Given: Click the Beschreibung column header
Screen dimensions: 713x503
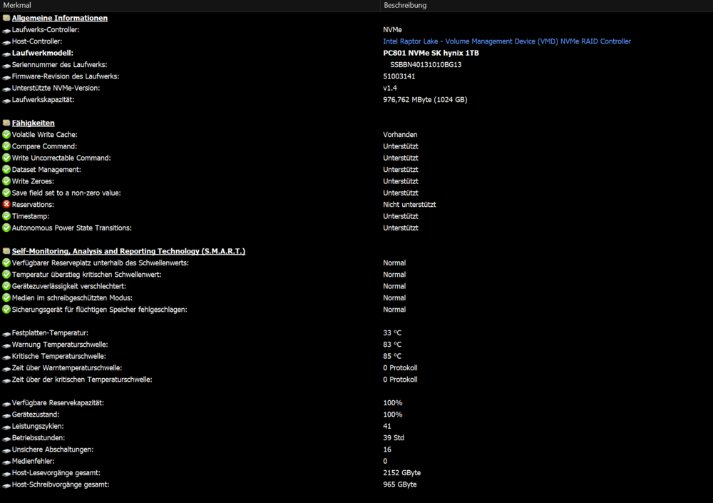Looking at the screenshot, I should coord(405,6).
